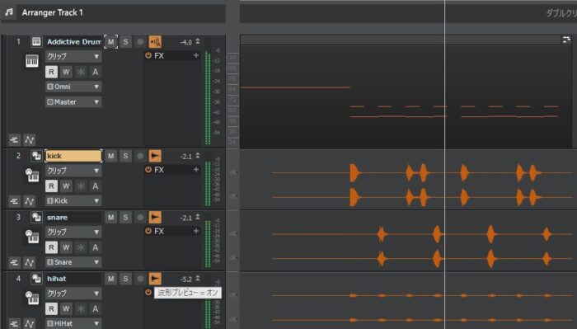Arm record on Addictive Drums track

[x=140, y=41]
